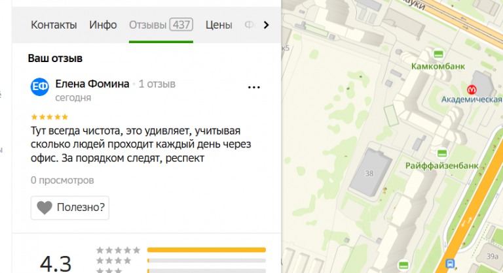Filter by the four-star row of stars
This screenshot has height=273, width=503.
click(x=114, y=261)
